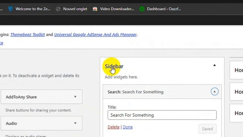Expand the AddToAny Share widget dropdown
Viewport: 243px width, 137px height.
(x=75, y=97)
